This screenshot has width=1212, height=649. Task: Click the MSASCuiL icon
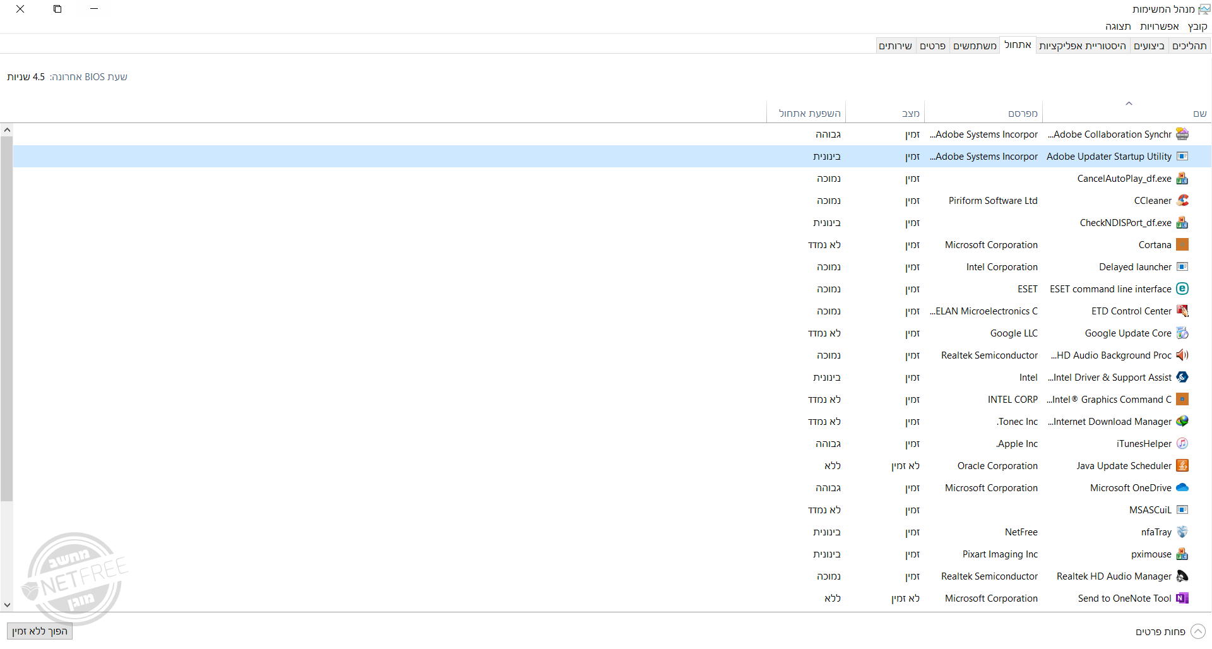(1182, 510)
